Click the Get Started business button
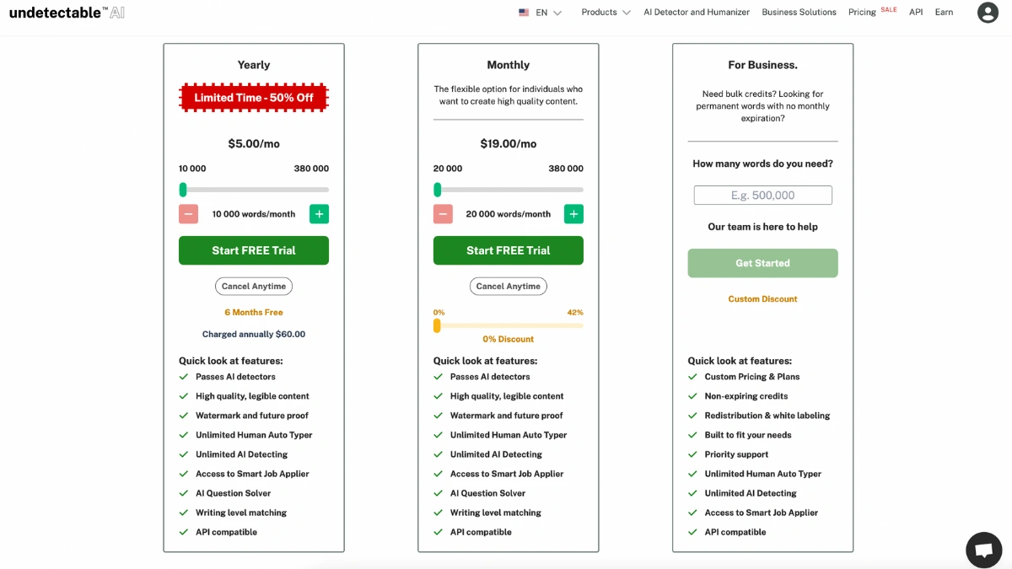This screenshot has width=1012, height=569. [x=762, y=263]
